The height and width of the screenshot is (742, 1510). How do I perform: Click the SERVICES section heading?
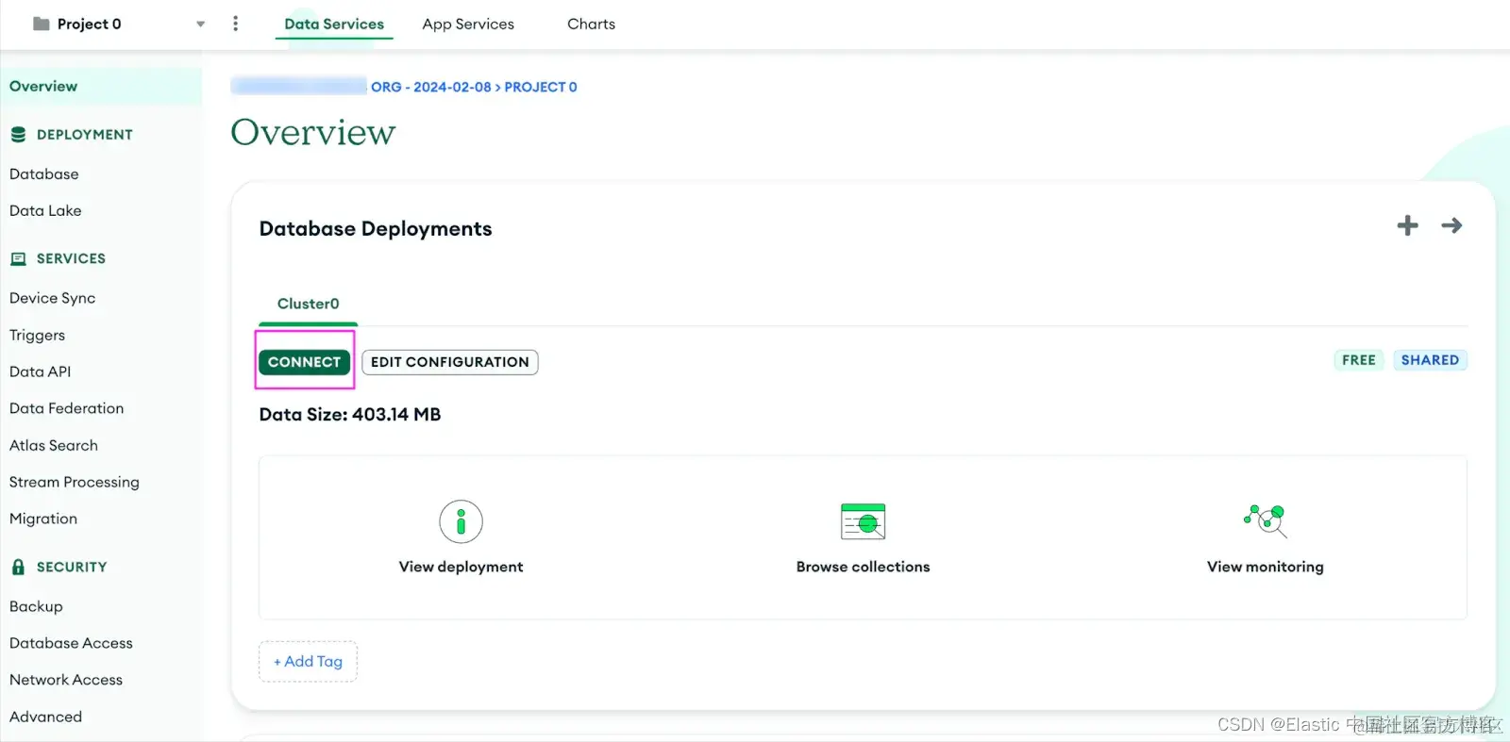(71, 258)
